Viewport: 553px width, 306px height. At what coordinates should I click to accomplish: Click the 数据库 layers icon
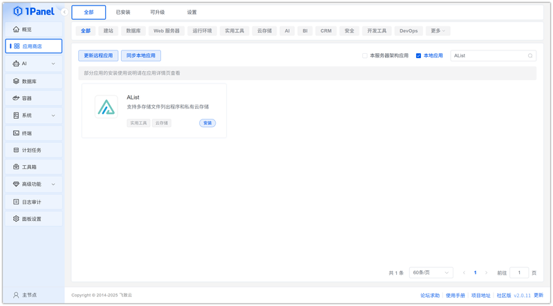click(x=16, y=81)
